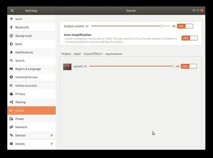Open the settings search magnifier icon
The height and width of the screenshot is (158, 213).
coord(12,11)
